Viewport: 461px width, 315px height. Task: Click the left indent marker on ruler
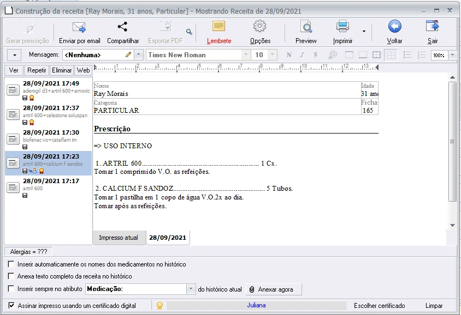click(95, 68)
